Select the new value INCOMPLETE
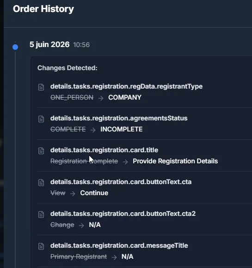Viewport: 252px width, 268px height. 121,129
